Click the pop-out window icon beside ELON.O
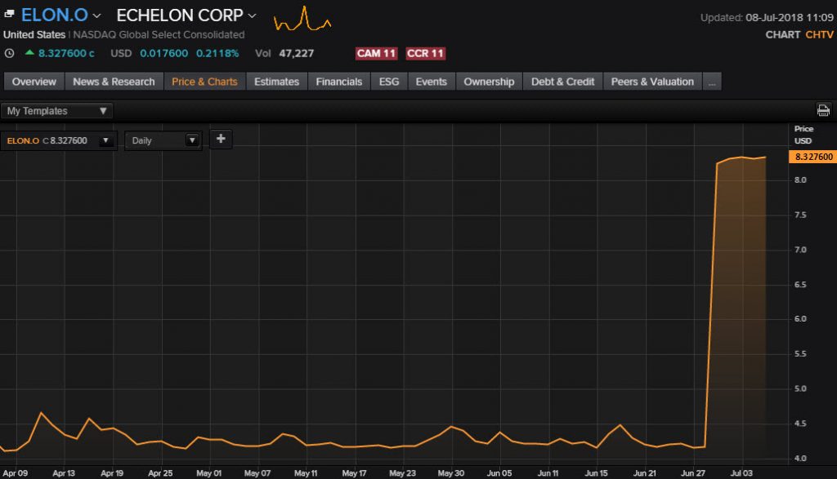Viewport: 837px width, 479px height. 10,14
